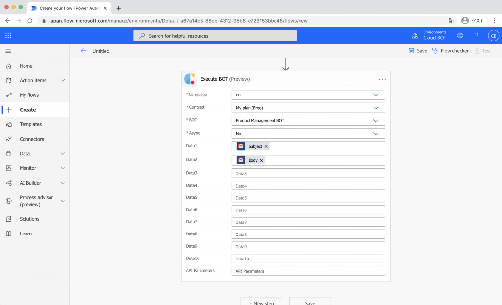The image size is (502, 305).
Task: Open the BOT dropdown Product Management BOT
Action: [x=308, y=120]
